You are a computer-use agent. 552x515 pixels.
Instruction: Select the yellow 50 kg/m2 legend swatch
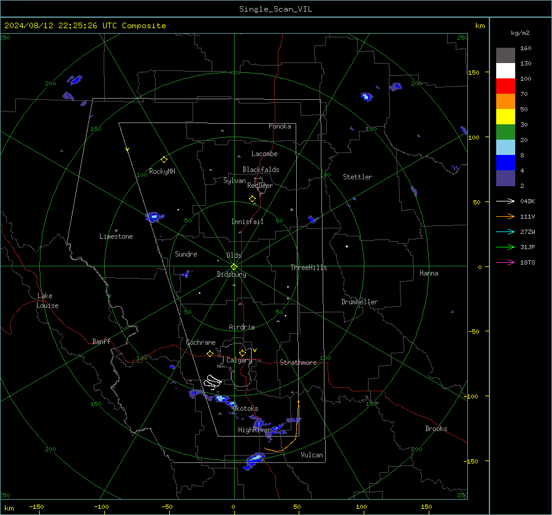point(505,117)
